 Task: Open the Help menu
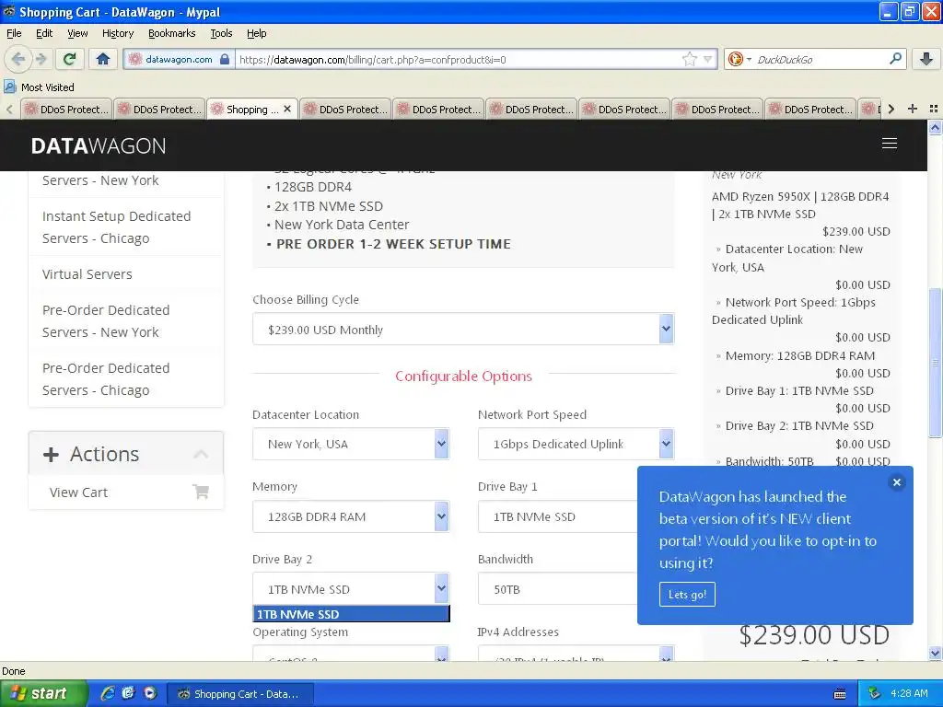(x=256, y=33)
